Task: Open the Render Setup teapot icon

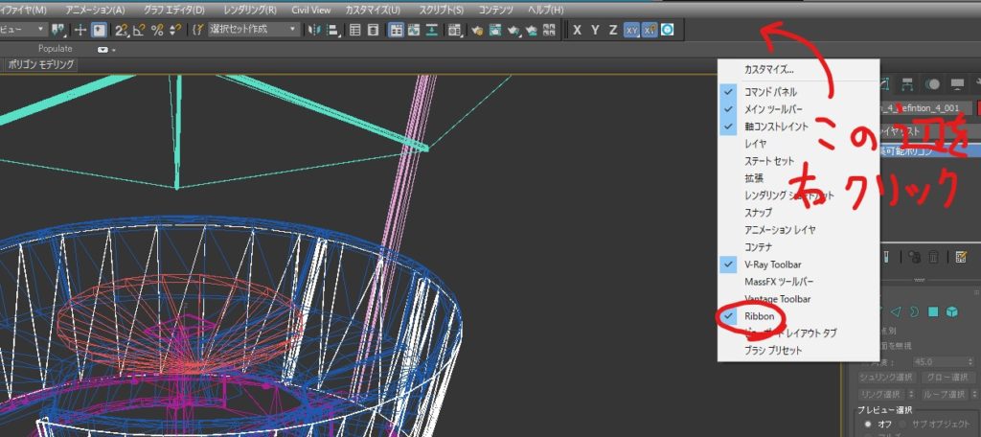Action: [477, 30]
